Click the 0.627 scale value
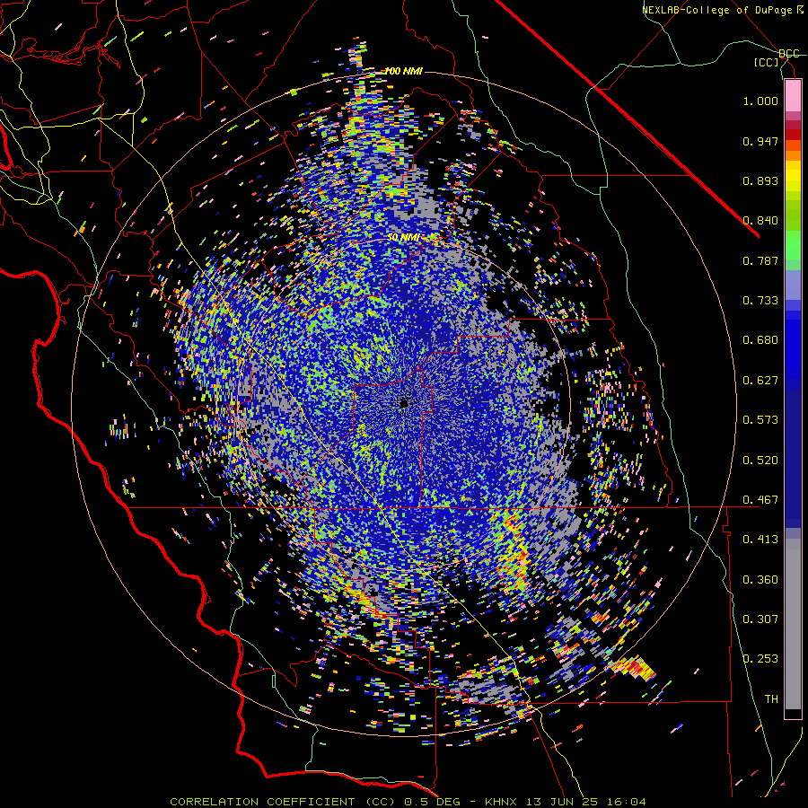808x808 pixels. click(760, 381)
